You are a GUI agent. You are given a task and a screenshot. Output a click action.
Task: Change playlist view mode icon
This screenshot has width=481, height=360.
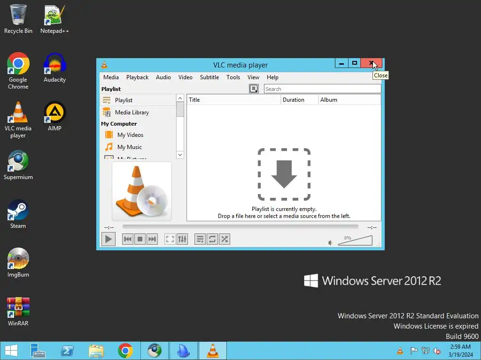[x=254, y=89]
